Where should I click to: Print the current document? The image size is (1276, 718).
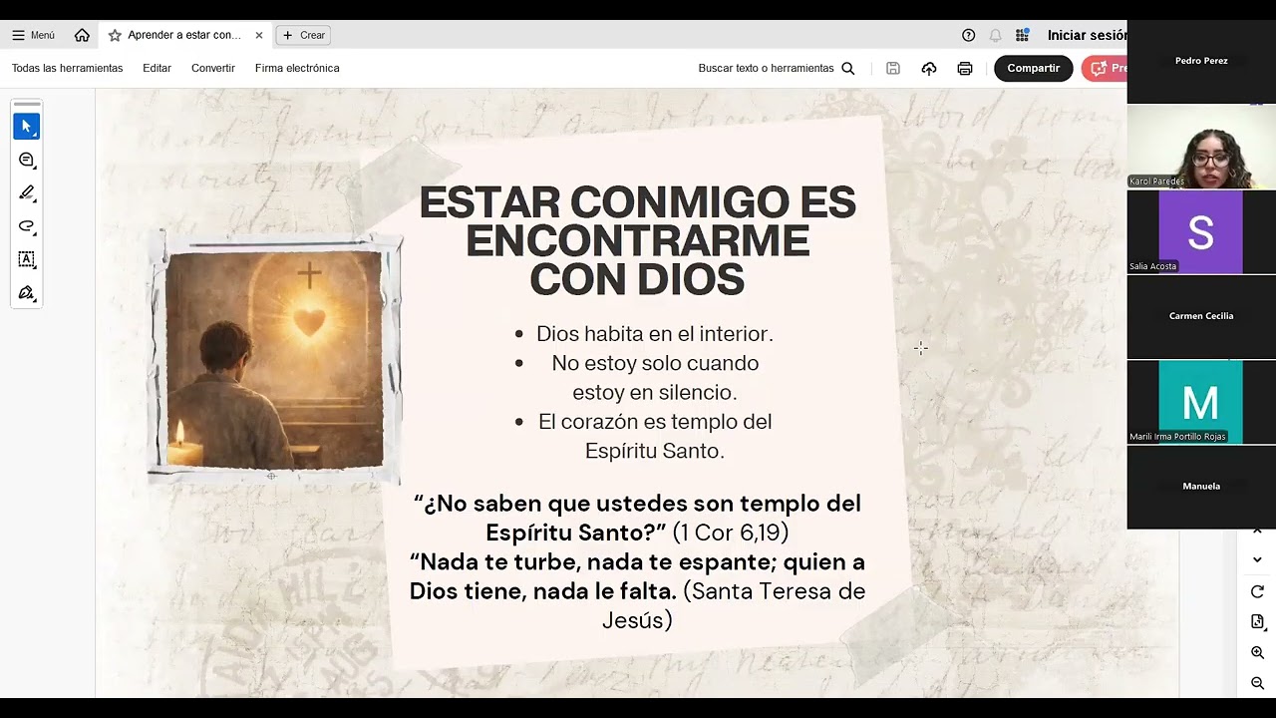point(965,68)
